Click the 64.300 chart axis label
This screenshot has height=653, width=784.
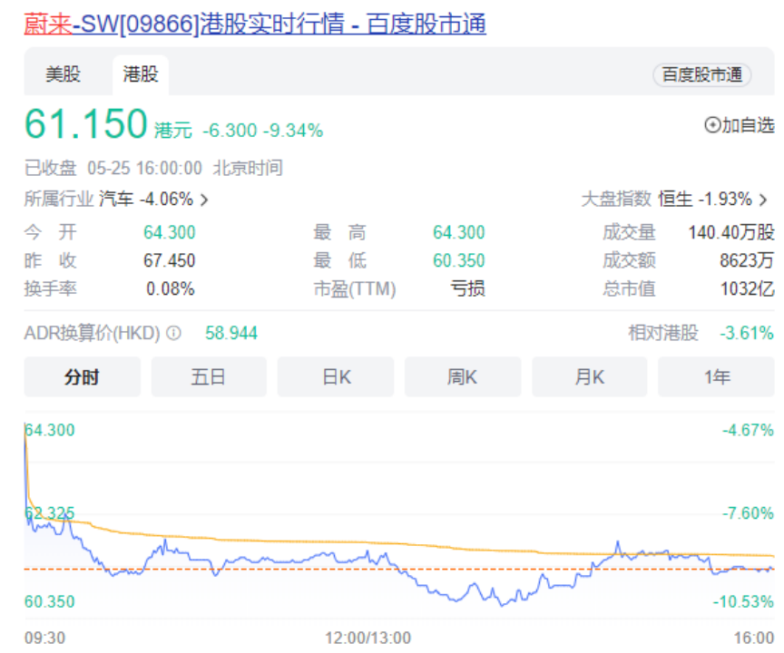tap(50, 430)
